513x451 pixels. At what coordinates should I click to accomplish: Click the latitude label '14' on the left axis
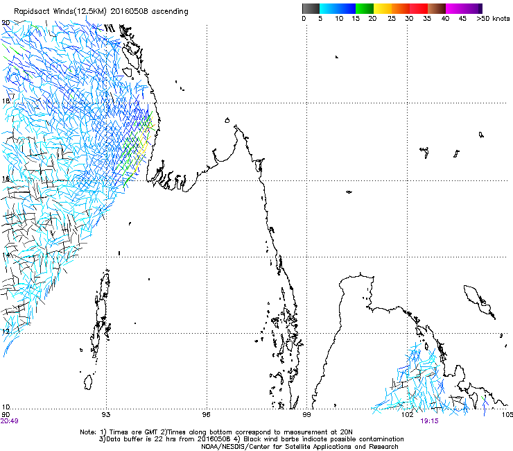[6, 255]
